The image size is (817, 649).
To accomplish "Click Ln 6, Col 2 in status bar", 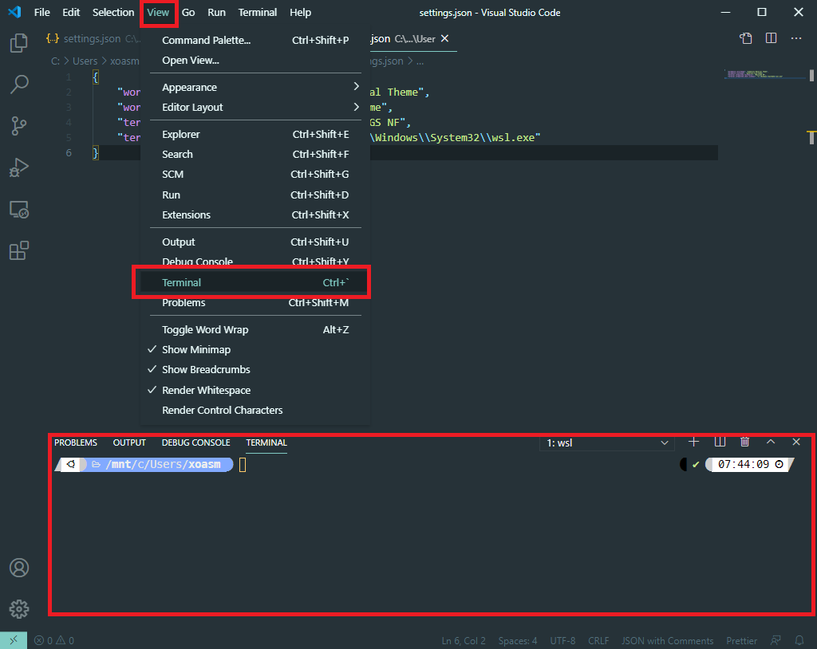I will tap(464, 641).
